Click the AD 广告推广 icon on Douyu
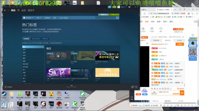Screen dimensions: 199x111 pos(152,29)
